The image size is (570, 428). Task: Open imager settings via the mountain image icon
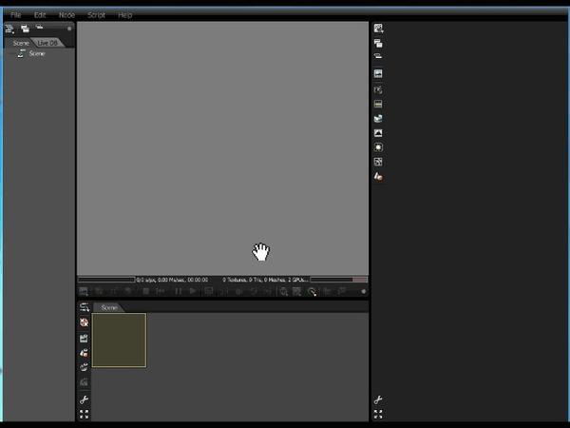(x=378, y=133)
